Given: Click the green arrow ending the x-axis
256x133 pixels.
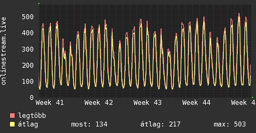Looking at the screenshot, I should (253, 97).
